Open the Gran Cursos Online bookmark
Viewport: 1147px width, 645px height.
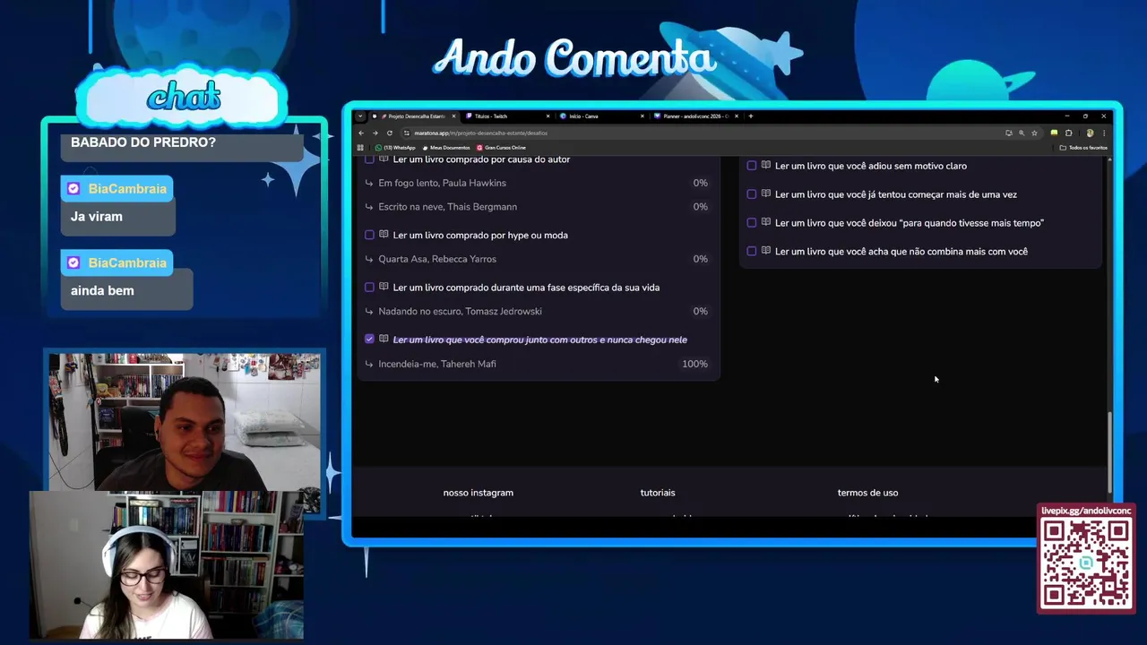click(502, 148)
